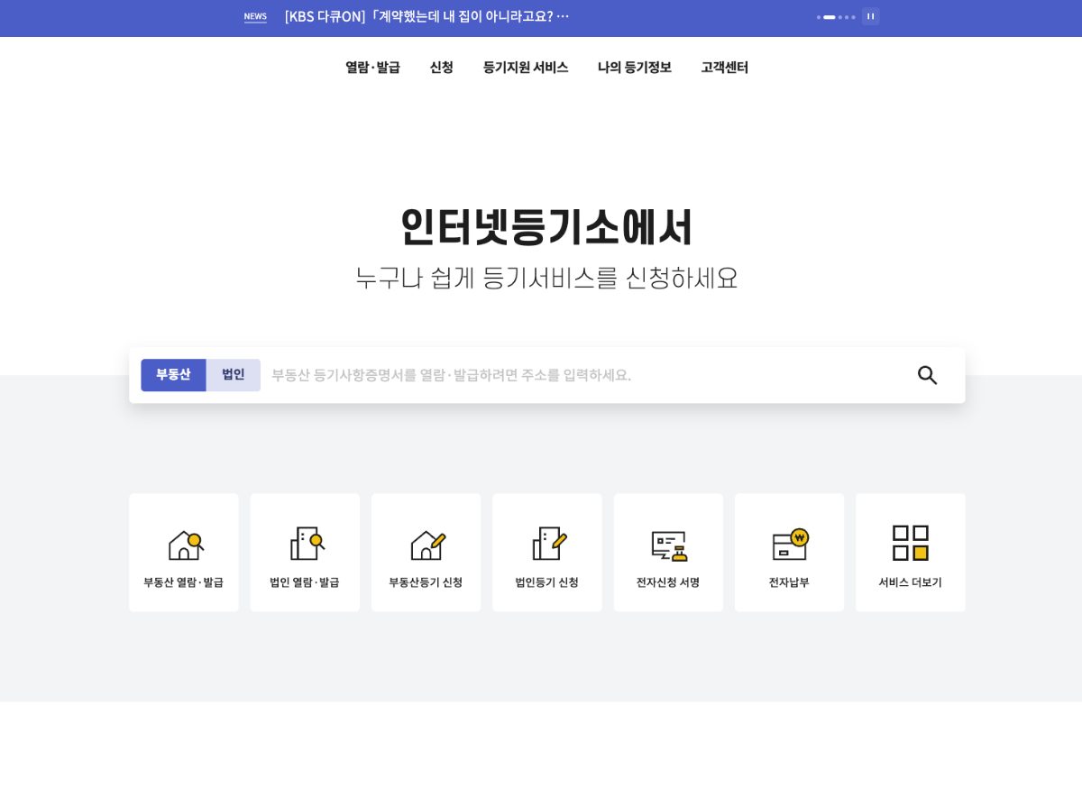Screen dimensions: 1082x806
Task: Click the magnifier search icon
Action: (x=927, y=375)
